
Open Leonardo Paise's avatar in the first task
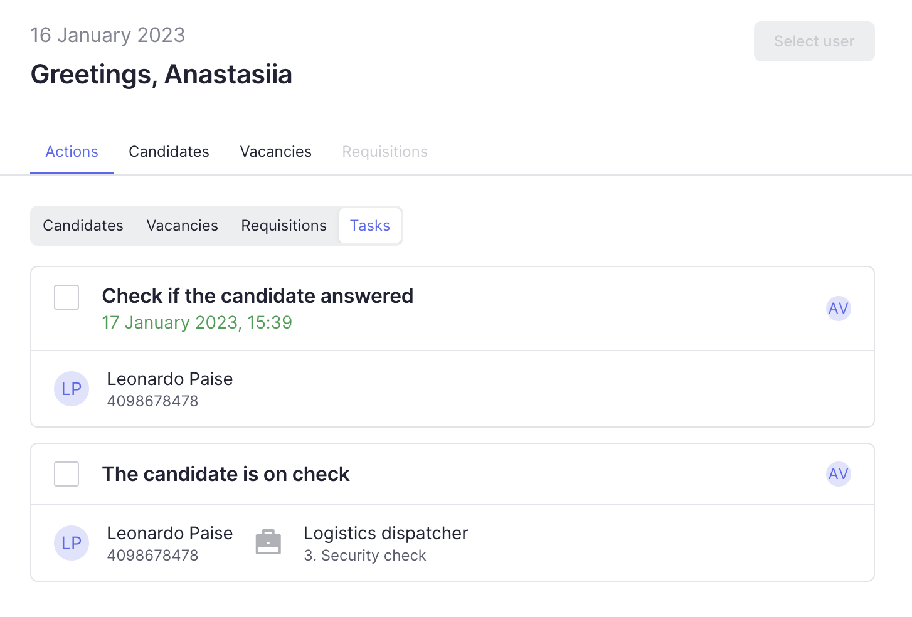pos(72,389)
